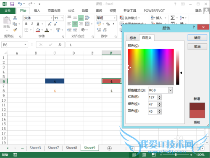The height and width of the screenshot is (158, 210).
Task: Redo the last undone action
Action: 30,4
